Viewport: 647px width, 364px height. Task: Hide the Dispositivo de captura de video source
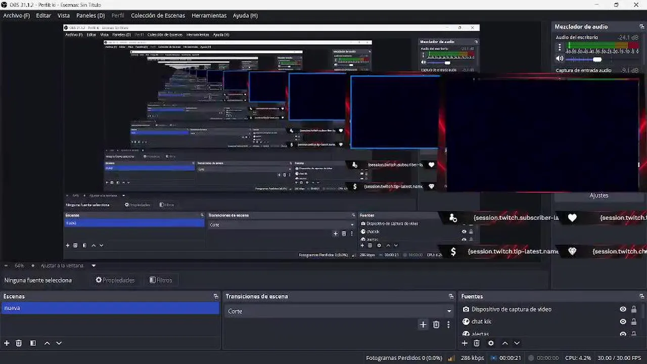pos(623,309)
